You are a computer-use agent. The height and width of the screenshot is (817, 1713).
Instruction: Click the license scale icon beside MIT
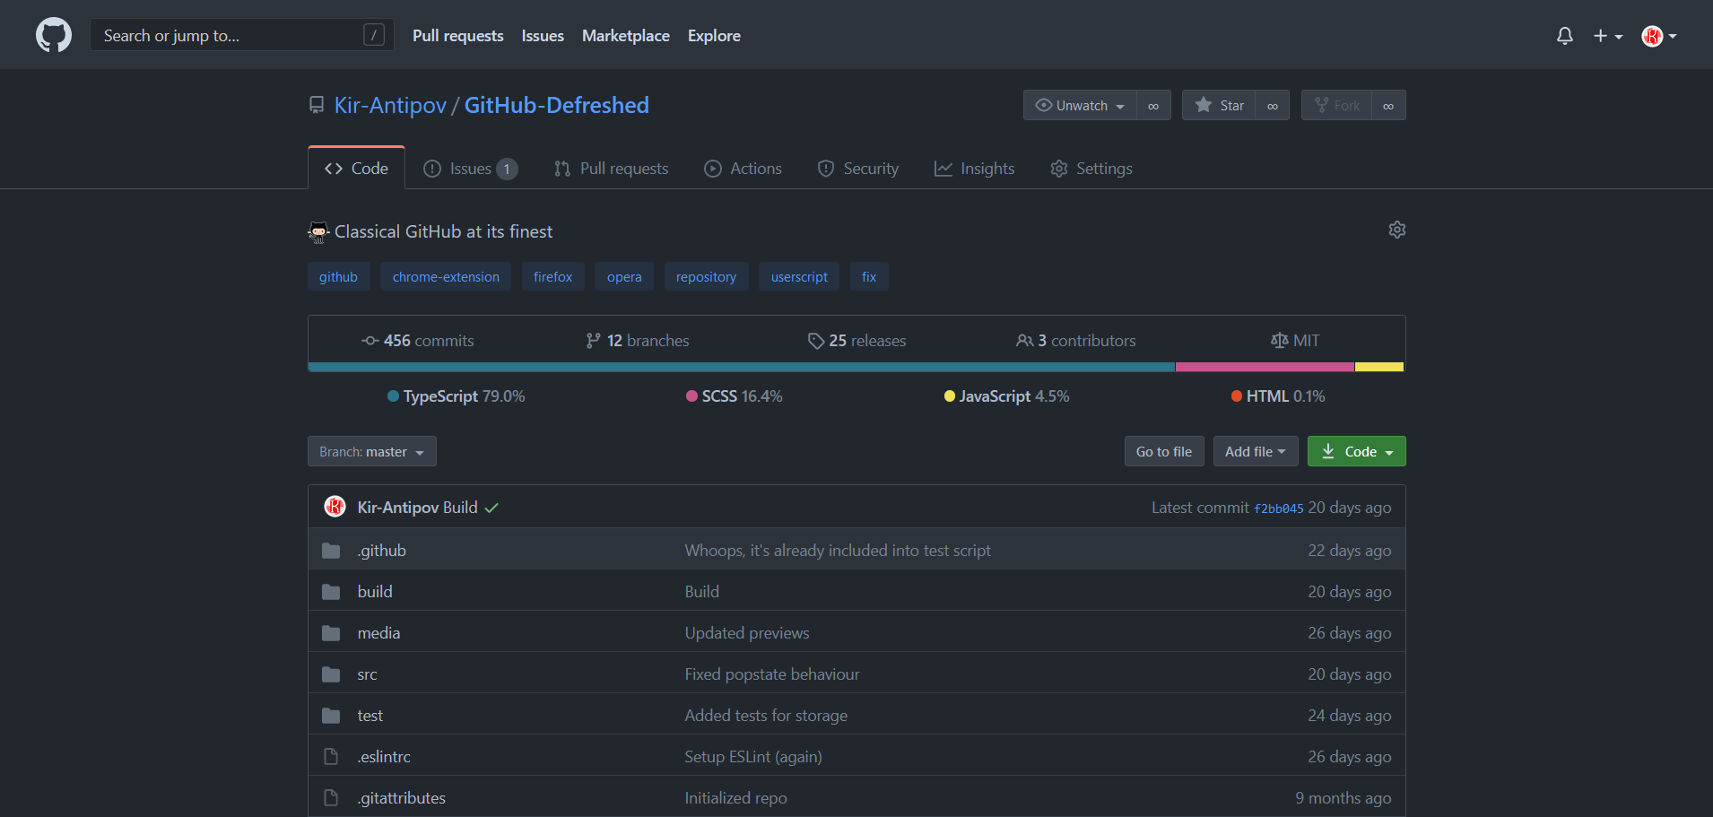point(1280,341)
